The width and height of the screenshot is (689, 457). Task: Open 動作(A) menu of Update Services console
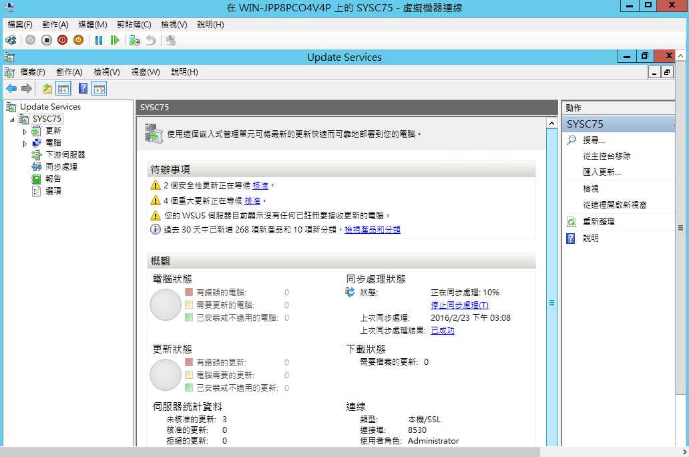click(69, 72)
